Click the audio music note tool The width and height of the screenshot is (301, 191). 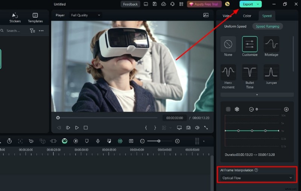pyautogui.click(x=109, y=141)
